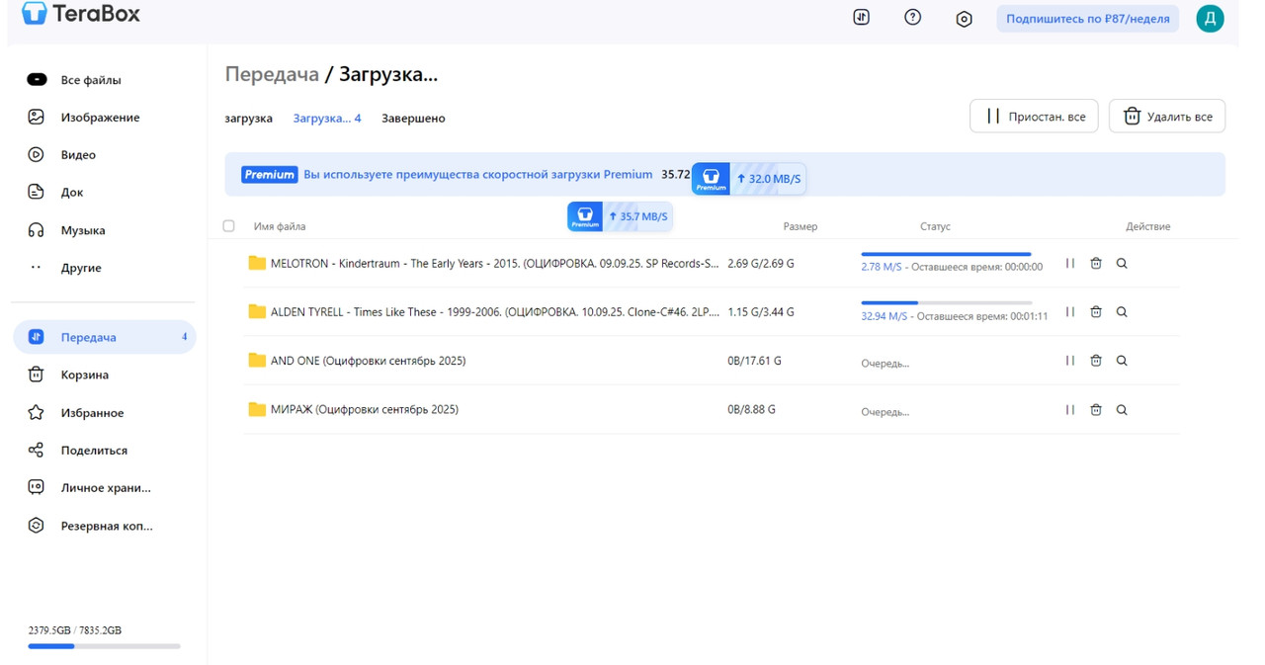The image size is (1265, 665).
Task: Delete the MELOTRON upload
Action: (x=1096, y=264)
